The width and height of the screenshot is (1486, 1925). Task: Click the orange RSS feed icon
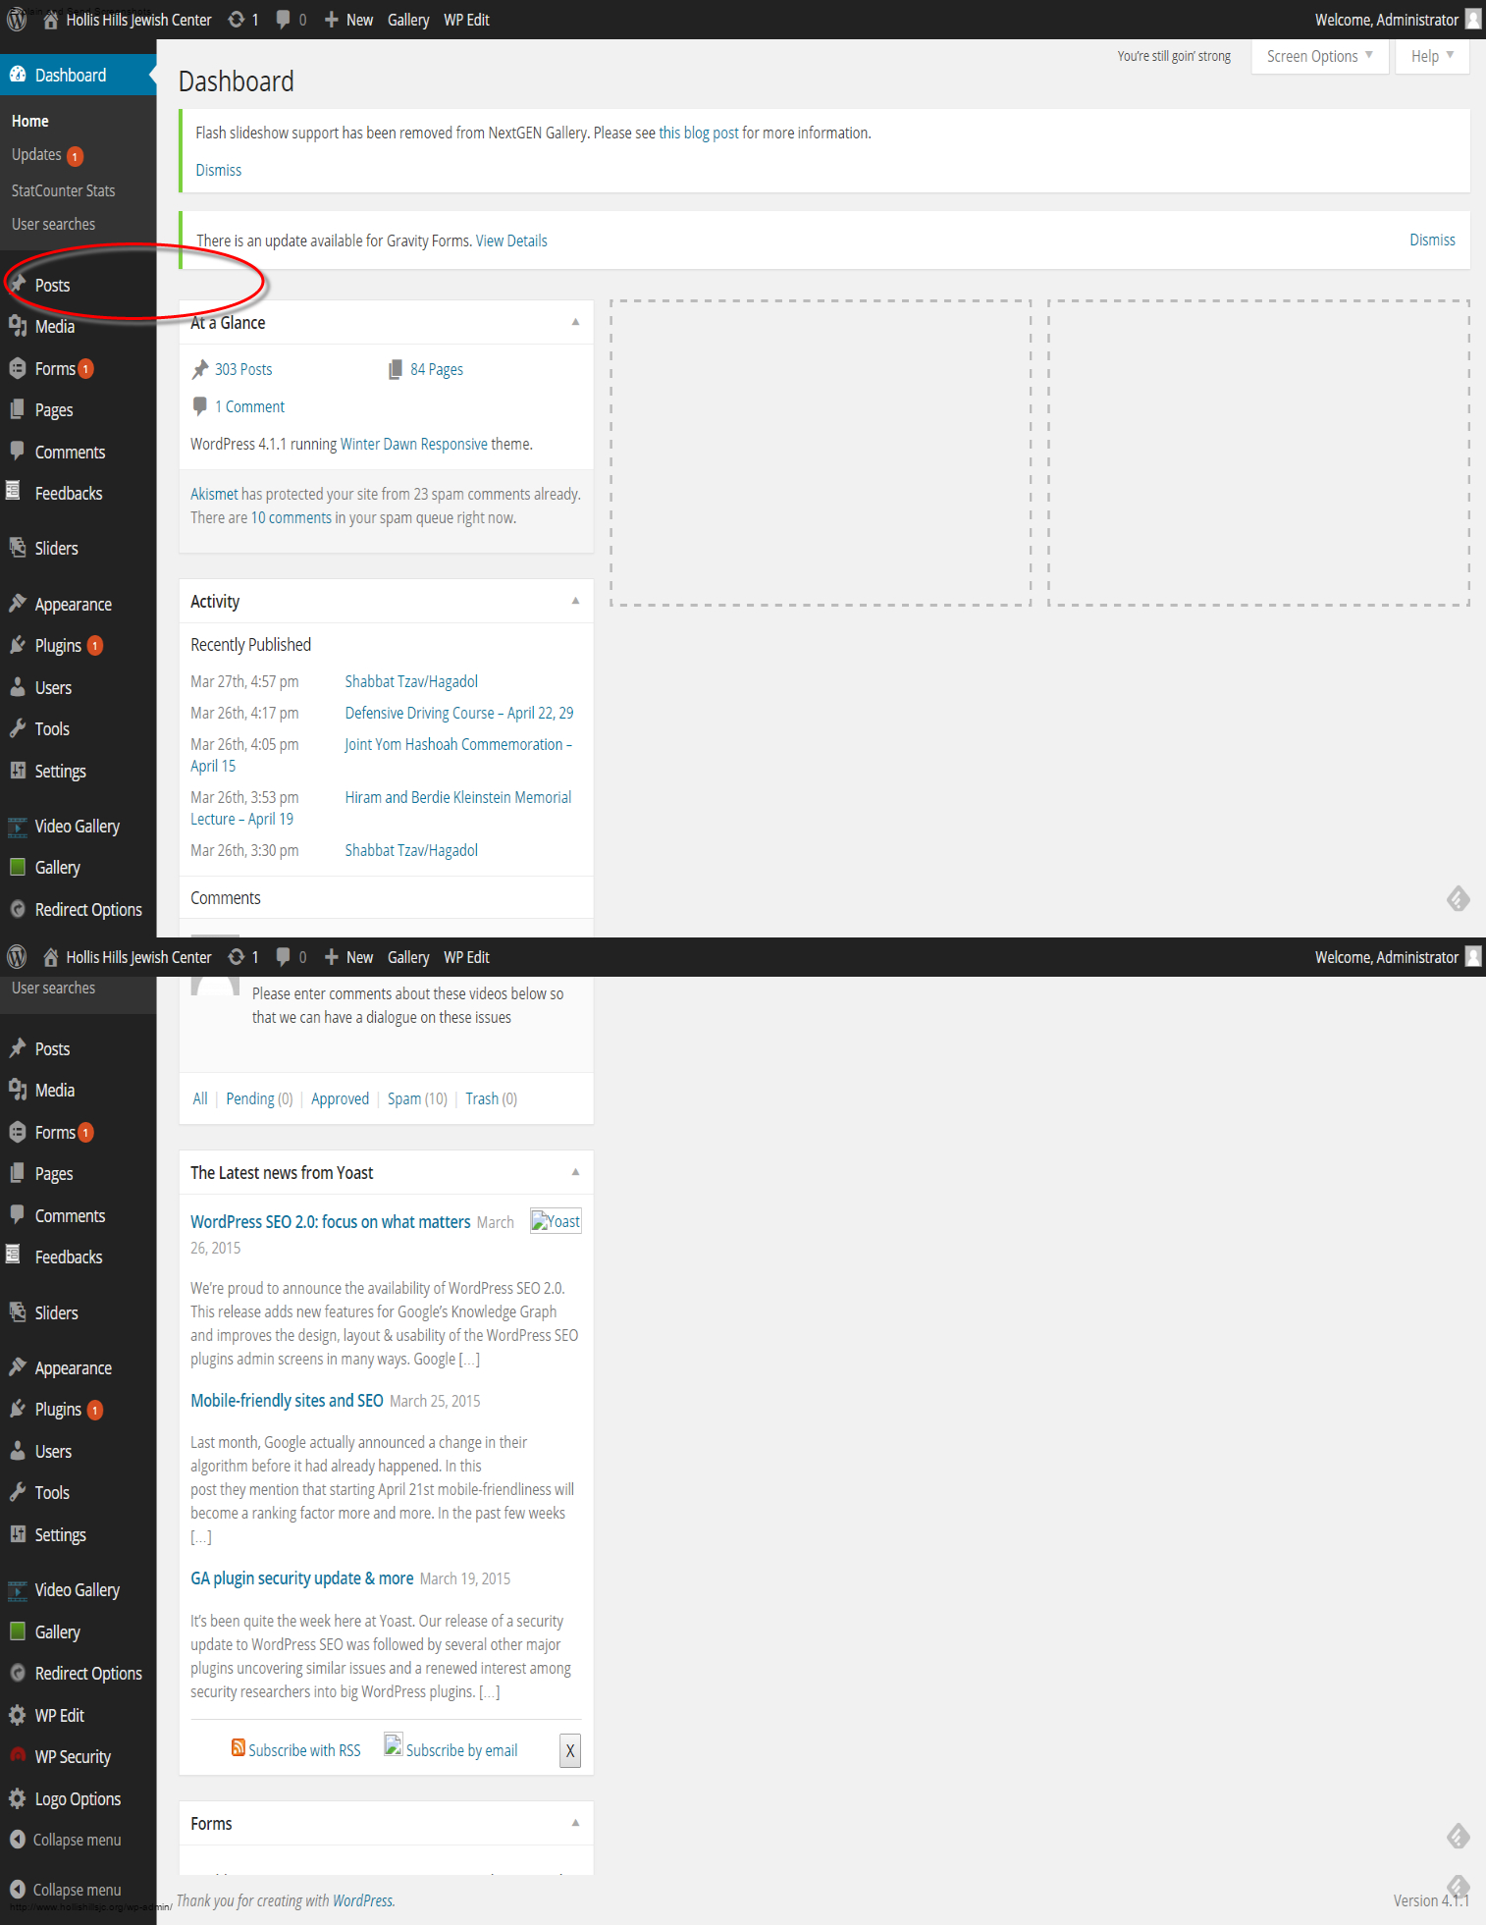coord(239,1747)
